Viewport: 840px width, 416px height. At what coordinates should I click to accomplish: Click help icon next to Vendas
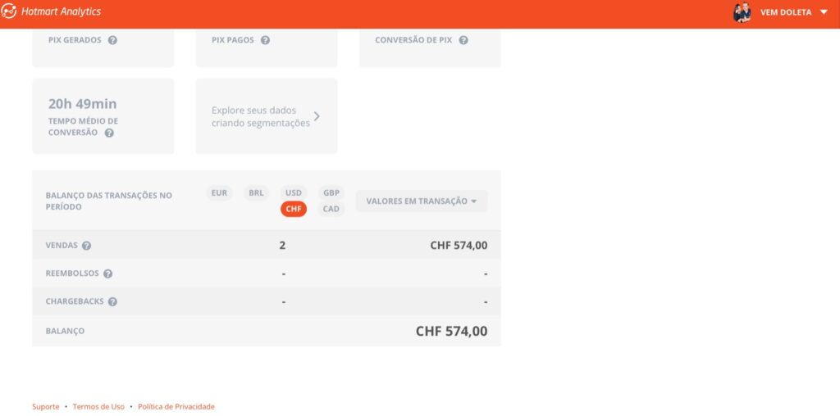click(86, 246)
